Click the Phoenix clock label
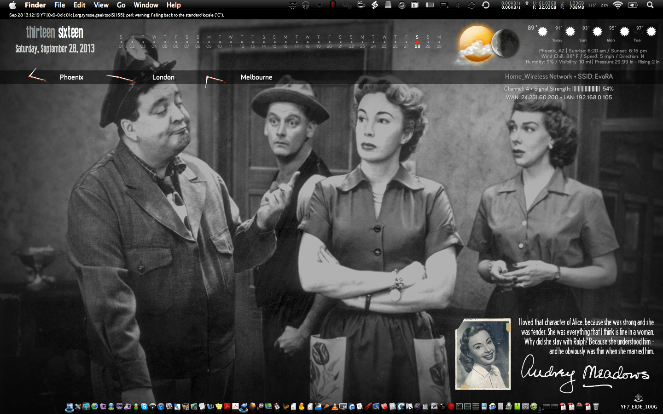This screenshot has height=414, width=663. tap(71, 77)
